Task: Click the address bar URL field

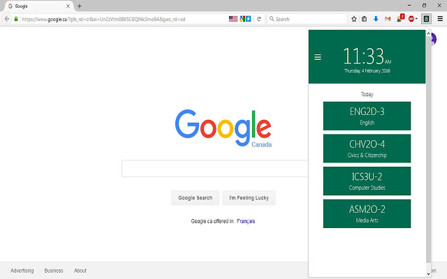Action: [x=124, y=19]
